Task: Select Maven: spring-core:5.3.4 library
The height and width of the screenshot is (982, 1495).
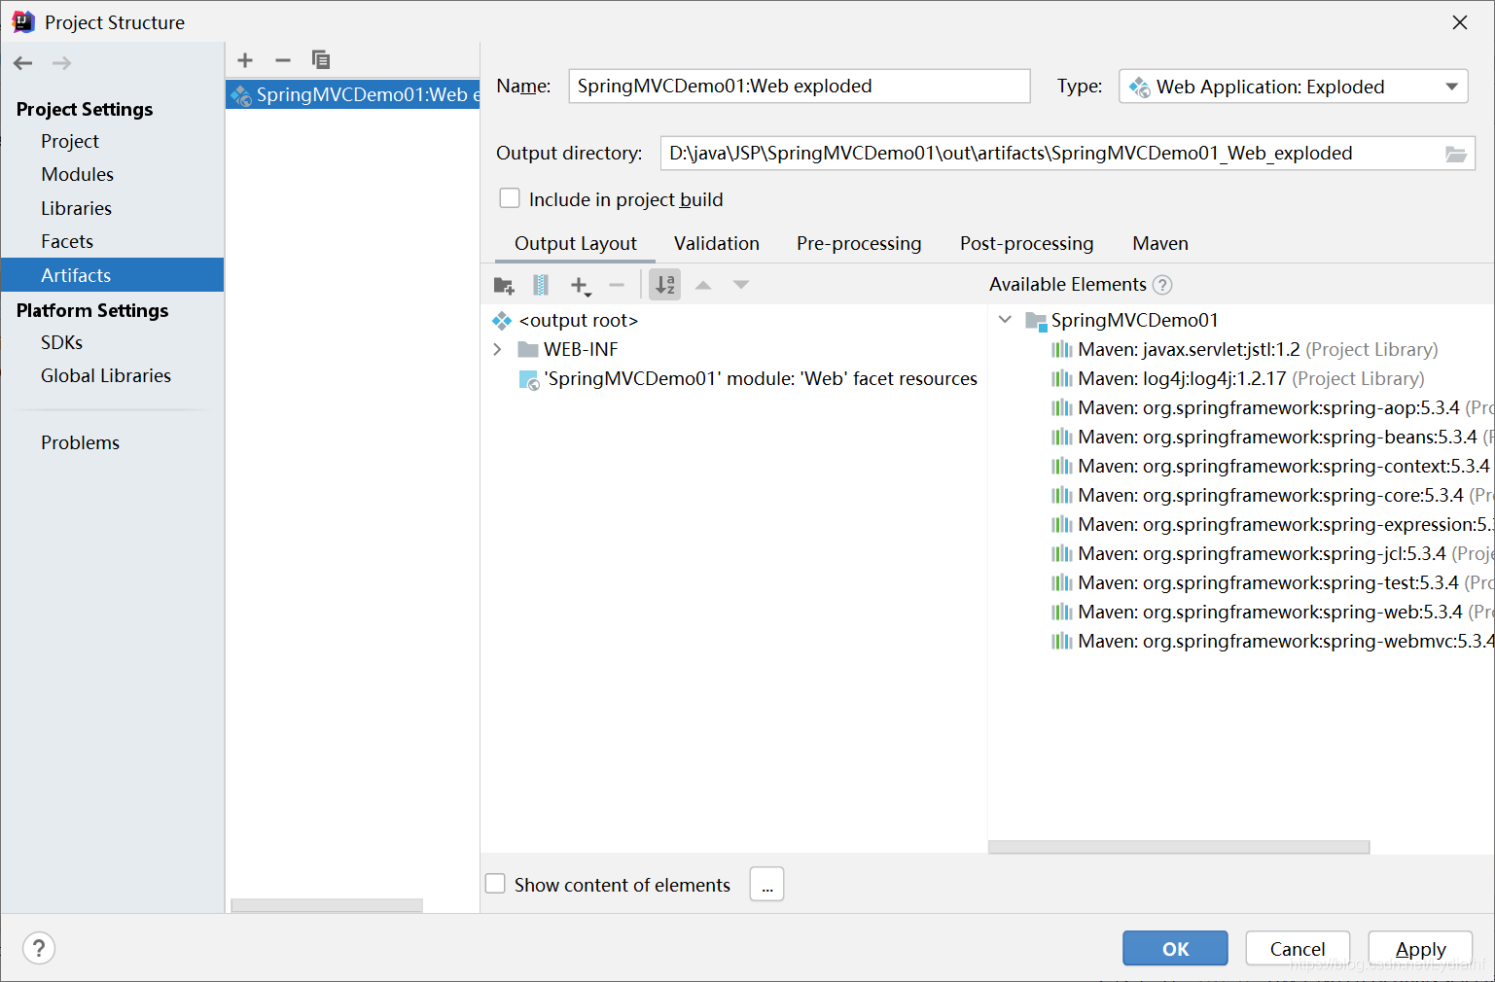Action: pyautogui.click(x=1272, y=495)
